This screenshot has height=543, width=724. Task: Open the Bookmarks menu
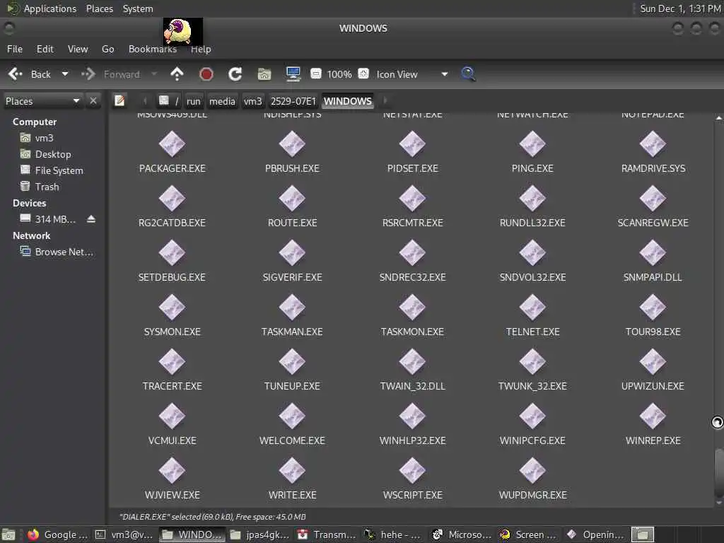coord(153,49)
